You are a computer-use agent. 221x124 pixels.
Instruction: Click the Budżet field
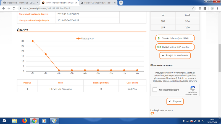coord(175,47)
